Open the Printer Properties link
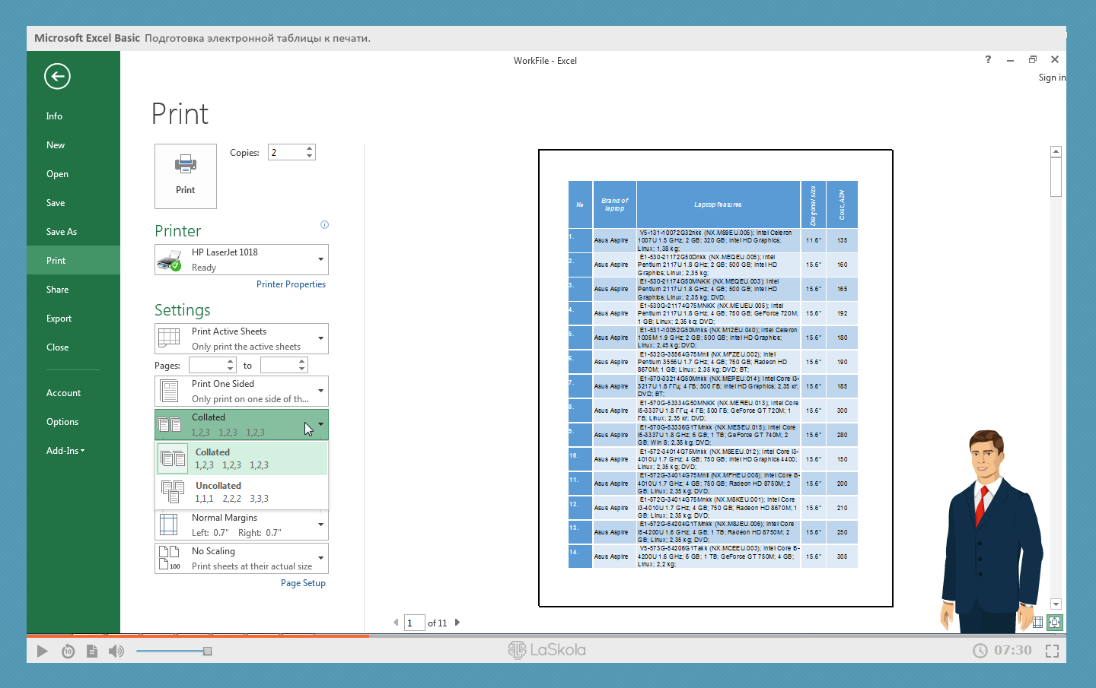This screenshot has height=688, width=1096. point(291,284)
